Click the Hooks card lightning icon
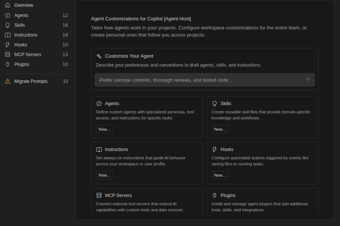 coord(215,150)
